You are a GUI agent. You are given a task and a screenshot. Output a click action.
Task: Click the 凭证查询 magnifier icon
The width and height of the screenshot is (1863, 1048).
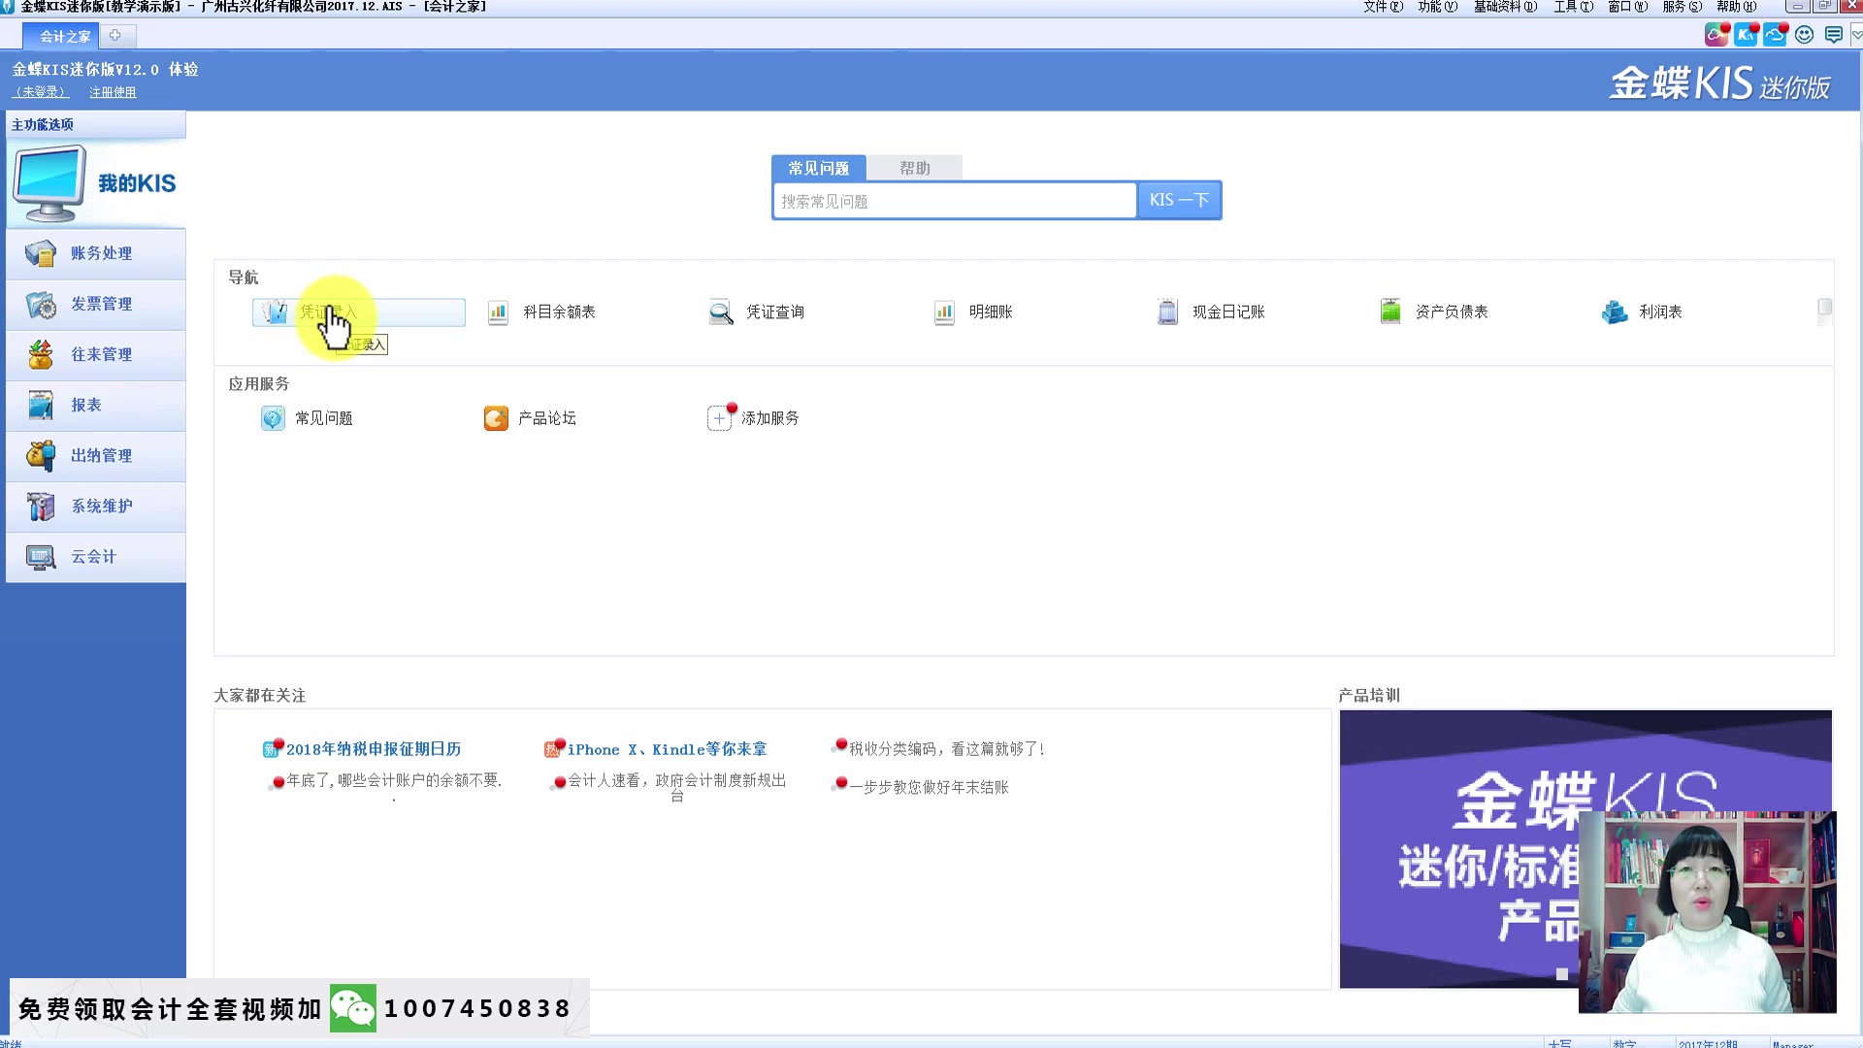click(721, 312)
